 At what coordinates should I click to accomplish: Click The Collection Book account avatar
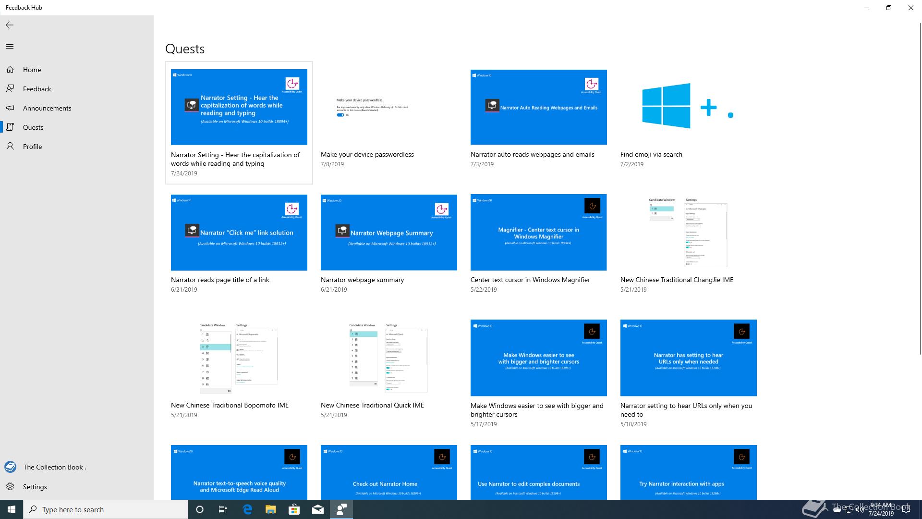coord(10,467)
